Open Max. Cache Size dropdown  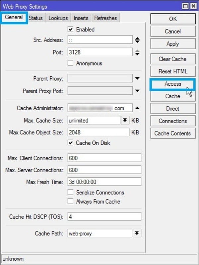point(125,120)
